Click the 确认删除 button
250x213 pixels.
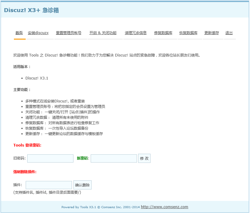coord(83,185)
